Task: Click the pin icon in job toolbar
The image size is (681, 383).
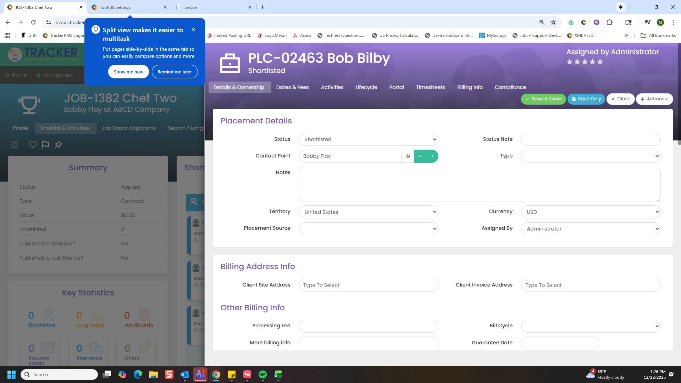Action: [59, 145]
